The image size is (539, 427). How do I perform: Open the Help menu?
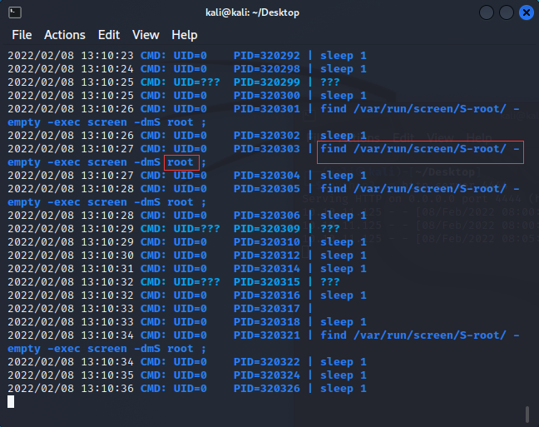pyautogui.click(x=185, y=35)
